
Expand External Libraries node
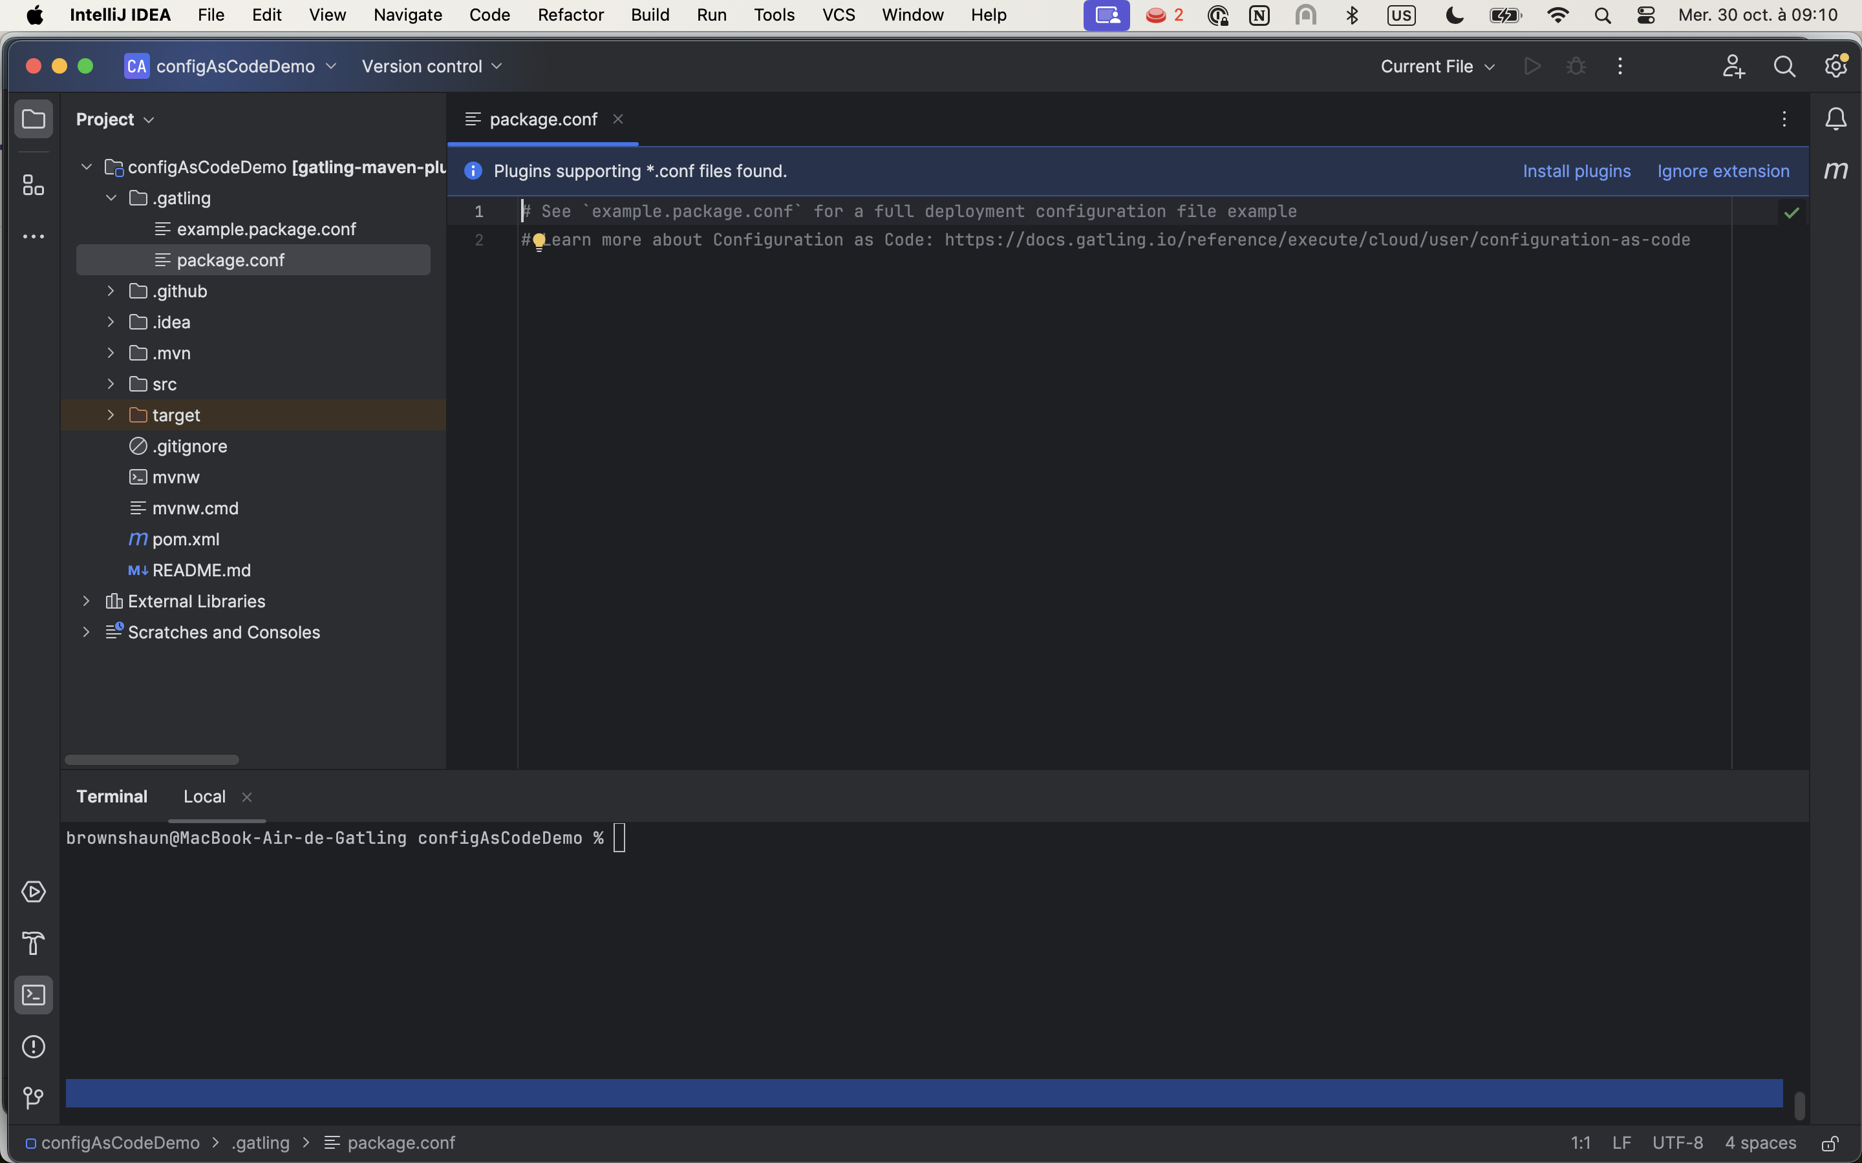[86, 601]
